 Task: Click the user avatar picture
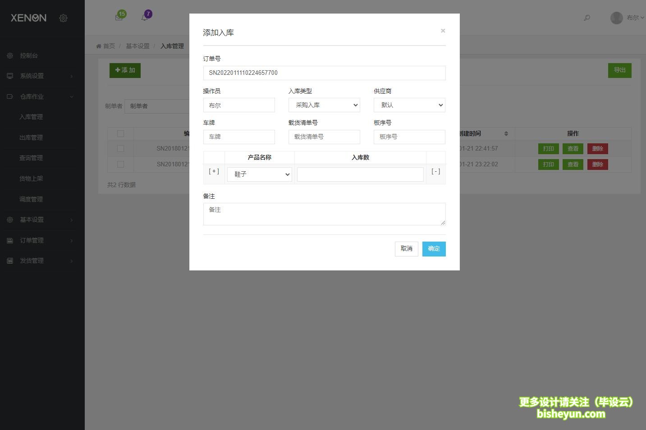click(x=616, y=18)
